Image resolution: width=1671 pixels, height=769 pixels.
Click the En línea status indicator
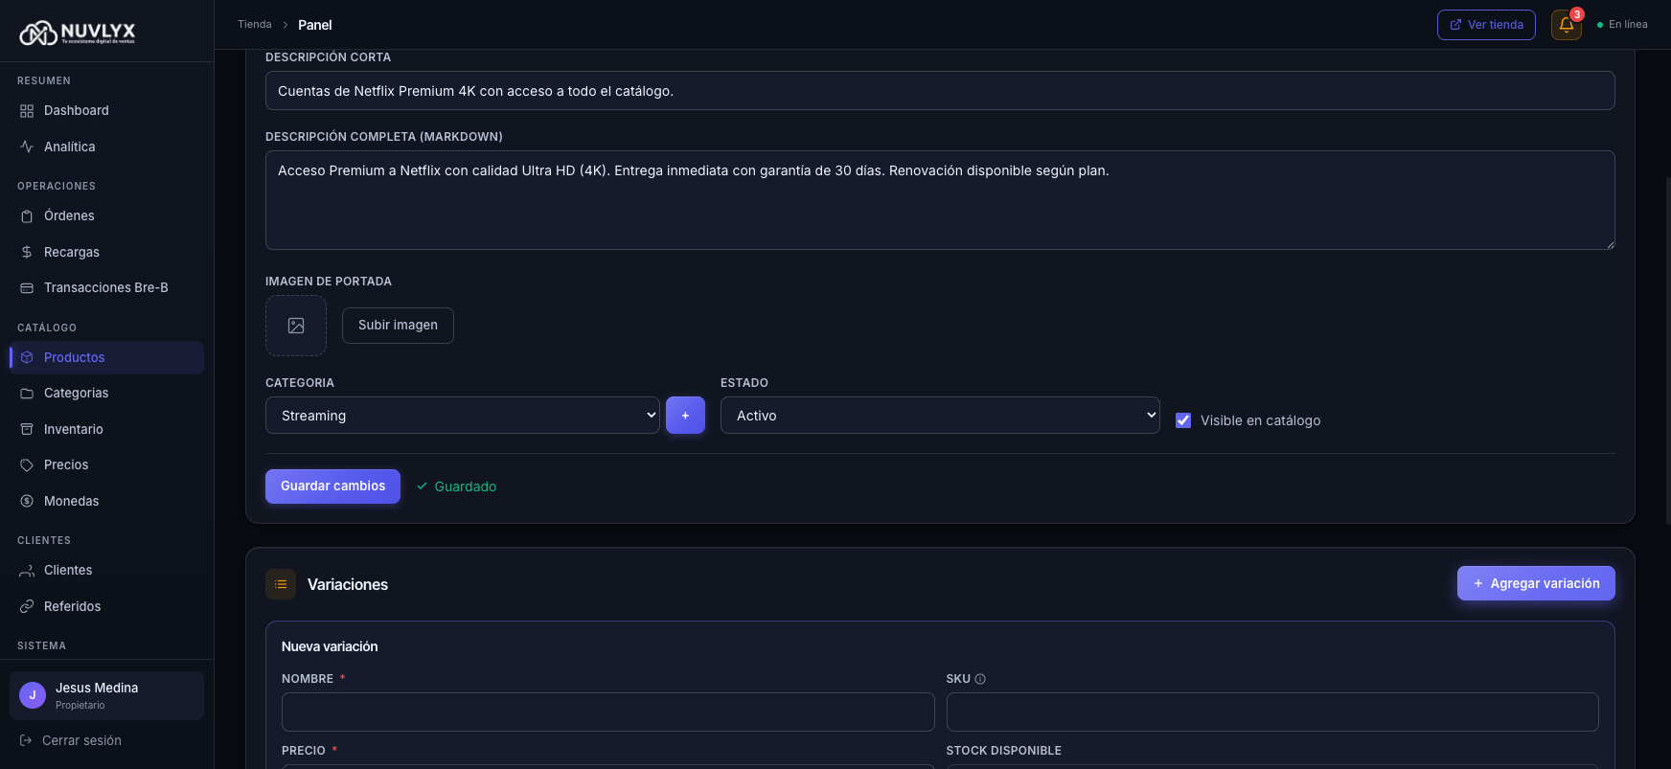(1622, 25)
